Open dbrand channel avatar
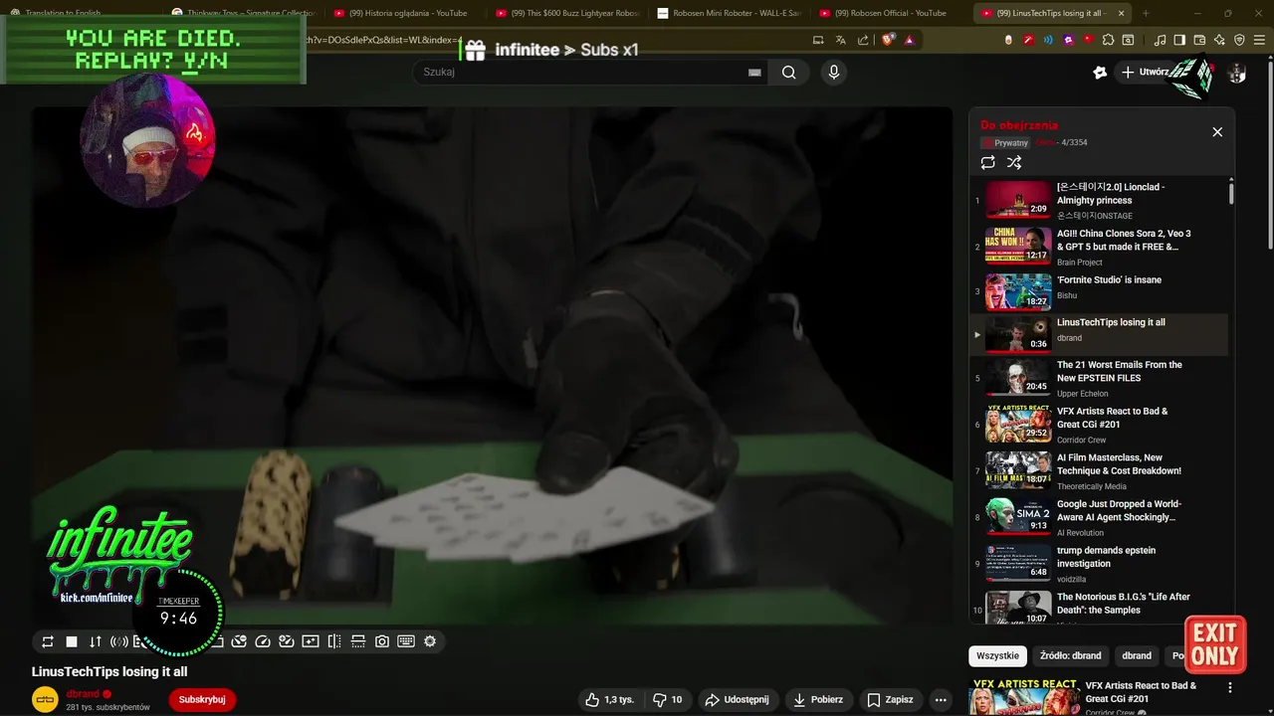This screenshot has height=716, width=1274. click(45, 699)
